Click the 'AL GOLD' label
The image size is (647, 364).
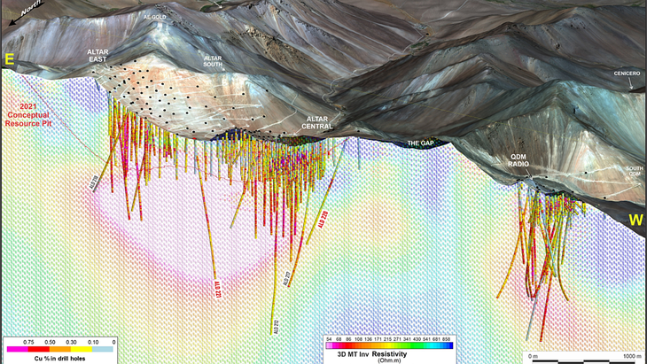pyautogui.click(x=155, y=17)
